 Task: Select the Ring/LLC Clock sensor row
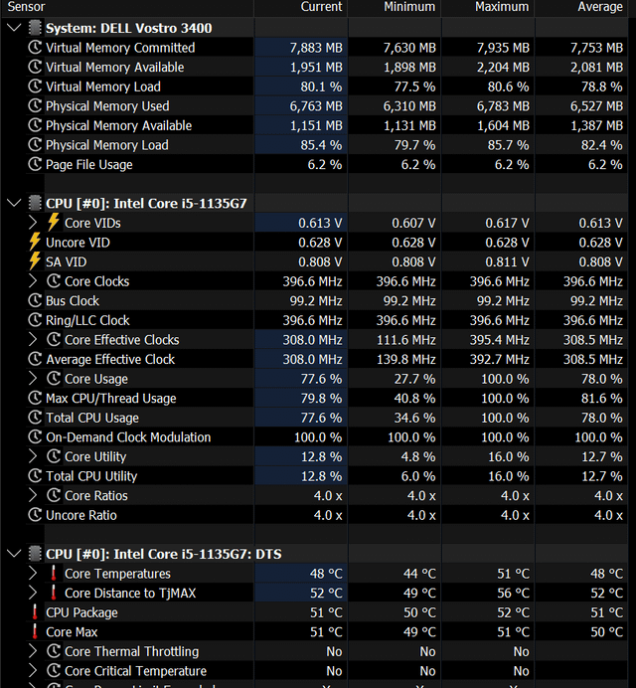326,320
